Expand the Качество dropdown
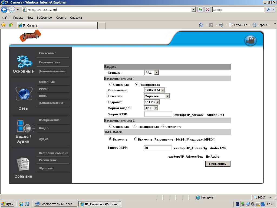This screenshot has height=208, width=277. pos(167,96)
